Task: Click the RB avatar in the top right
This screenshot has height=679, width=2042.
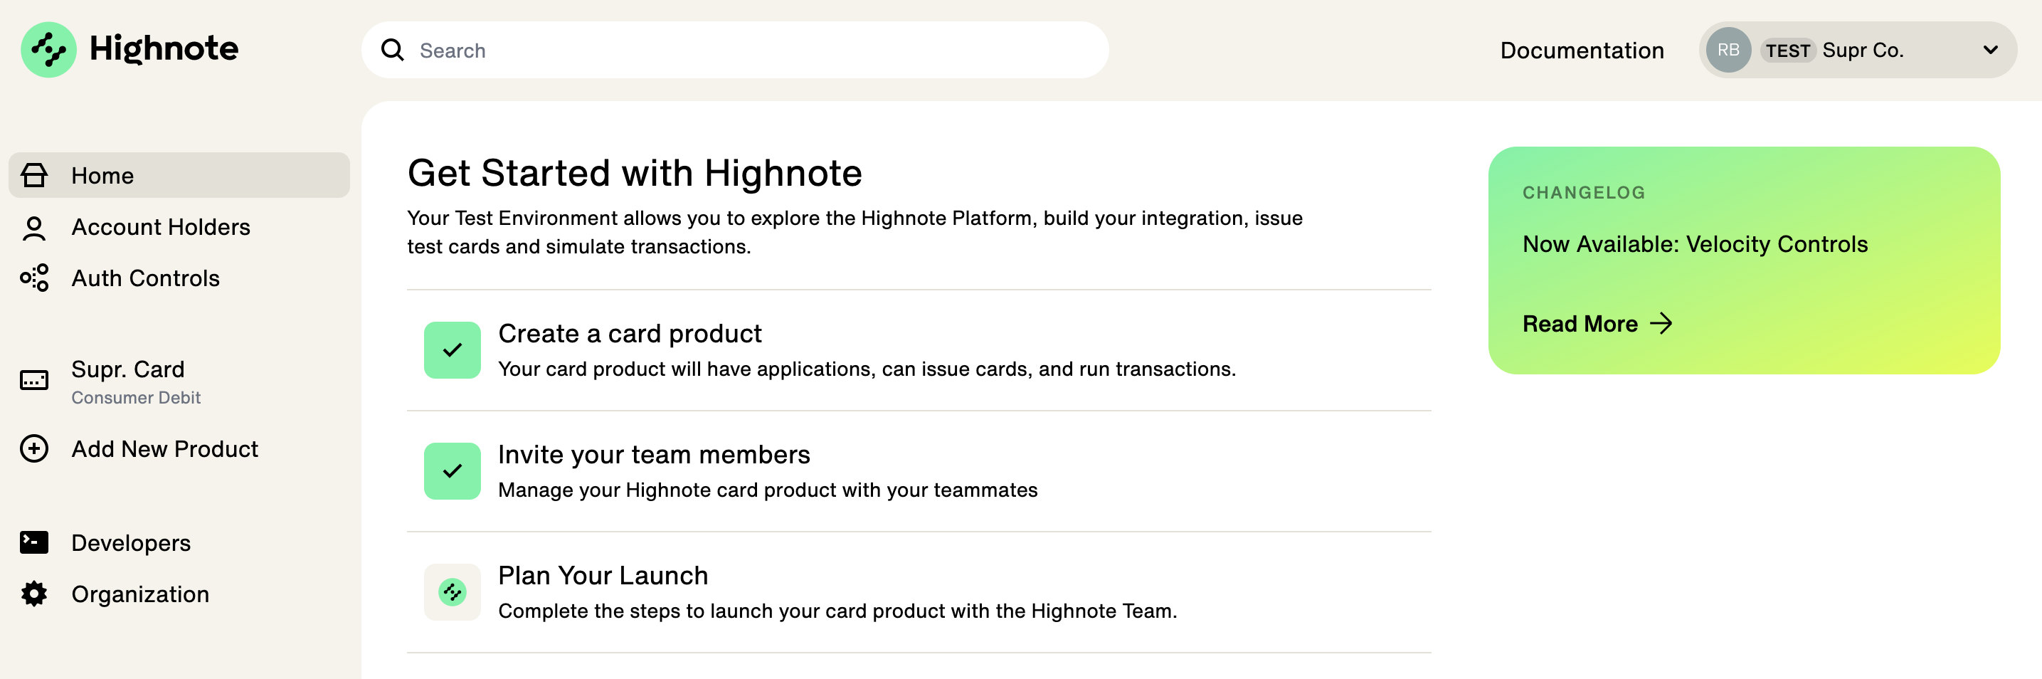Action: (1729, 49)
